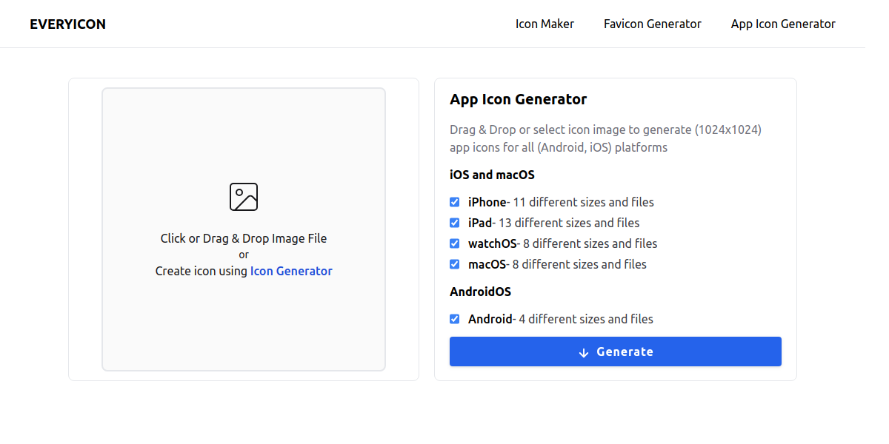Image resolution: width=889 pixels, height=444 pixels.
Task: Disable the watchOS checkbox
Action: pos(454,243)
